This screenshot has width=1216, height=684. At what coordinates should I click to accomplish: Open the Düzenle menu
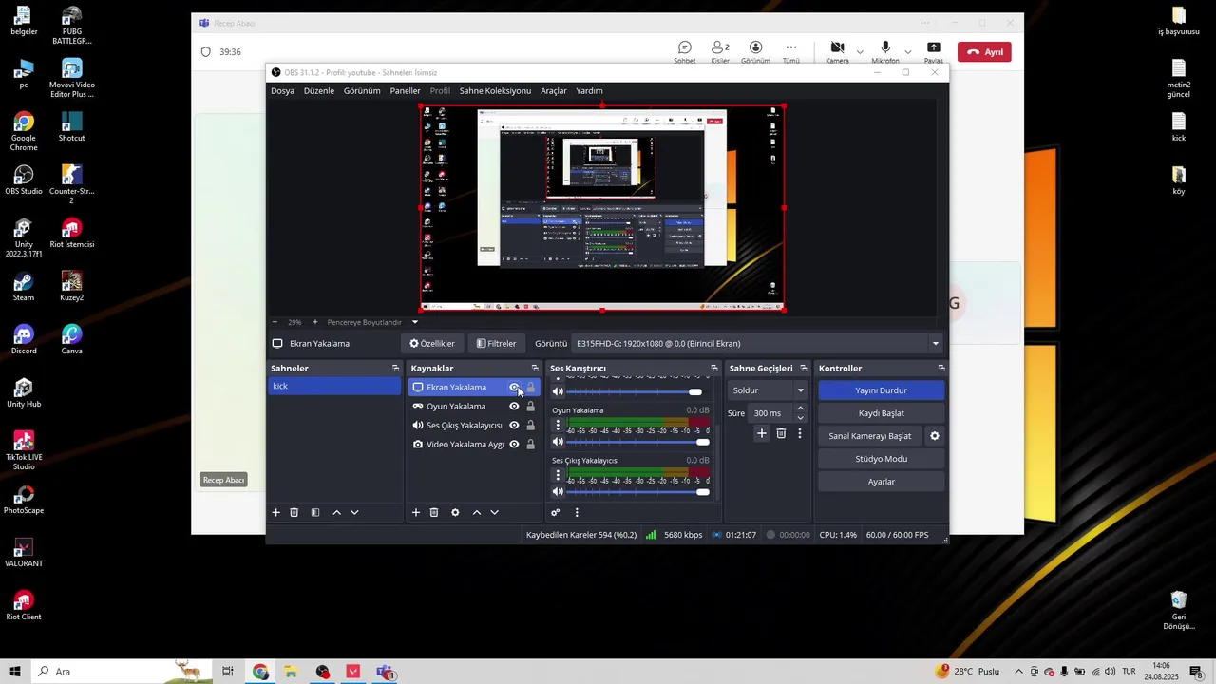[319, 91]
